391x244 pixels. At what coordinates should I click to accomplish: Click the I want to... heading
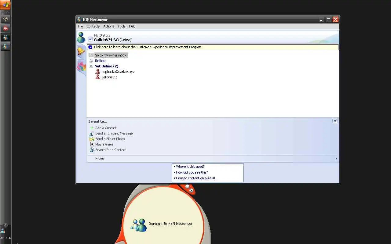pos(97,121)
